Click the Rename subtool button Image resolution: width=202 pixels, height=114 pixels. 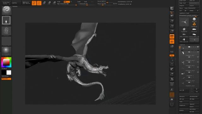[184, 97]
